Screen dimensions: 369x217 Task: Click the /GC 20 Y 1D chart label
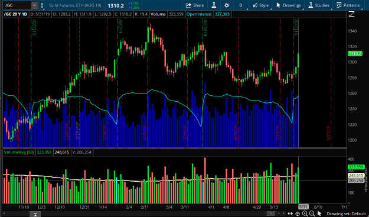coord(15,14)
